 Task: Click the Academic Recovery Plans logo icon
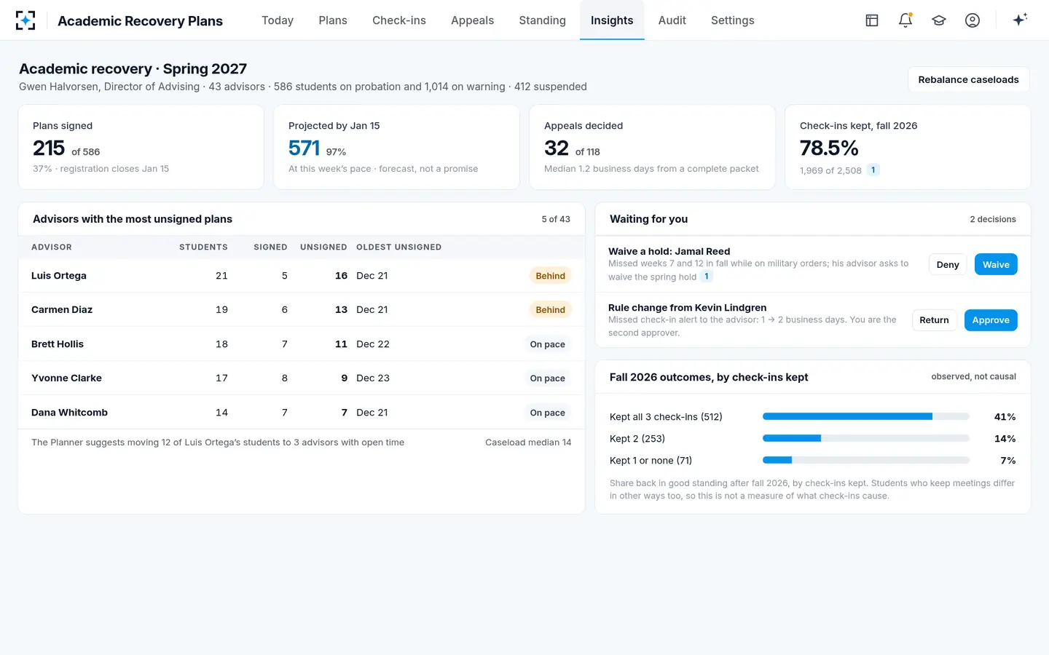click(x=25, y=20)
